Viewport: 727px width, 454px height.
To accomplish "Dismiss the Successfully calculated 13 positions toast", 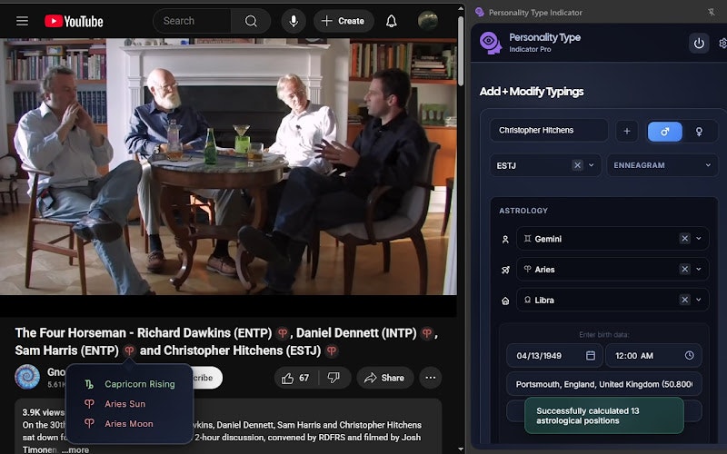I will 604,416.
